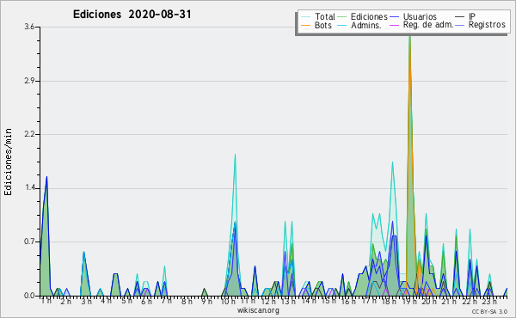516x318 pixels.
Task: Click the '3 h' x-axis label
Action: tap(86, 301)
